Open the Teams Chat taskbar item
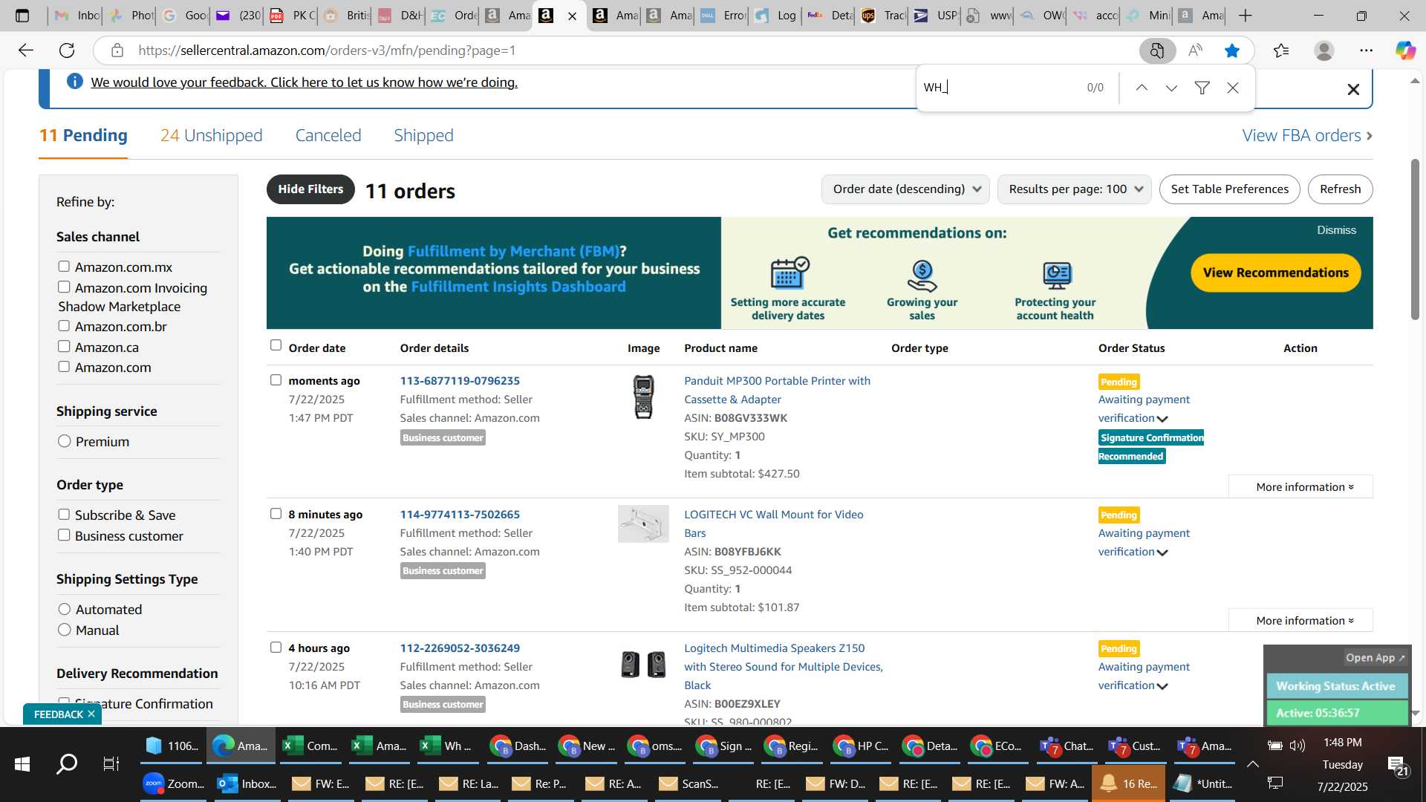Screen dimensions: 1426x802 (1066, 746)
